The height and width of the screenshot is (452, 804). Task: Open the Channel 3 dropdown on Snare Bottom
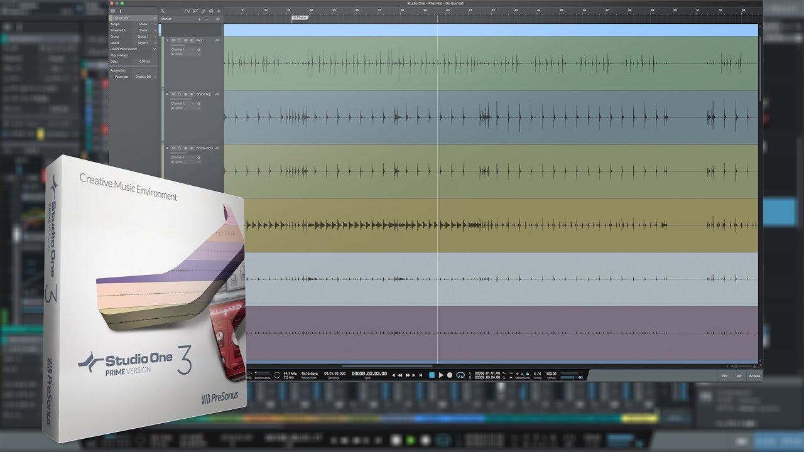point(183,158)
